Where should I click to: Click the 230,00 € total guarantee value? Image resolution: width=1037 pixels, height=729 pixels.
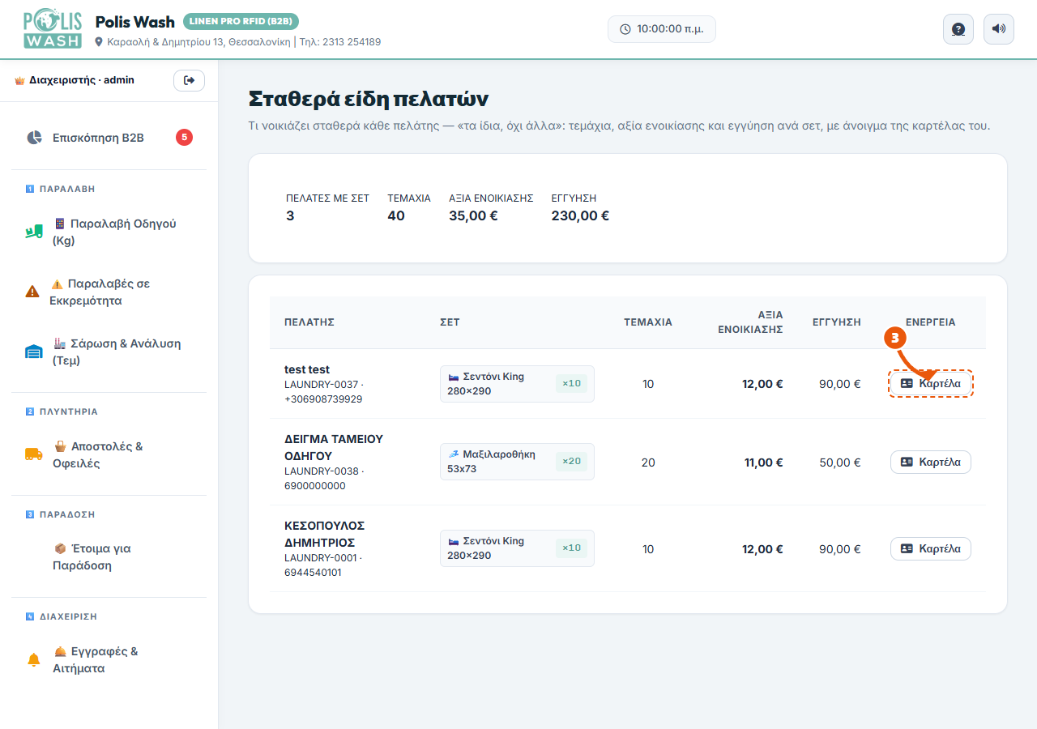pyautogui.click(x=580, y=215)
